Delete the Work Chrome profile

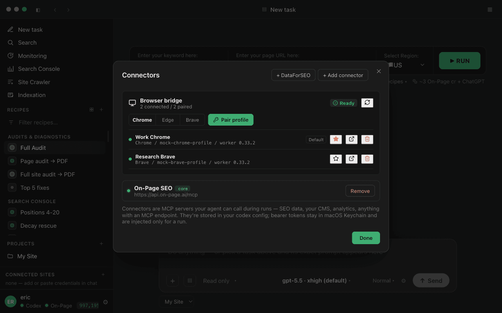point(367,139)
